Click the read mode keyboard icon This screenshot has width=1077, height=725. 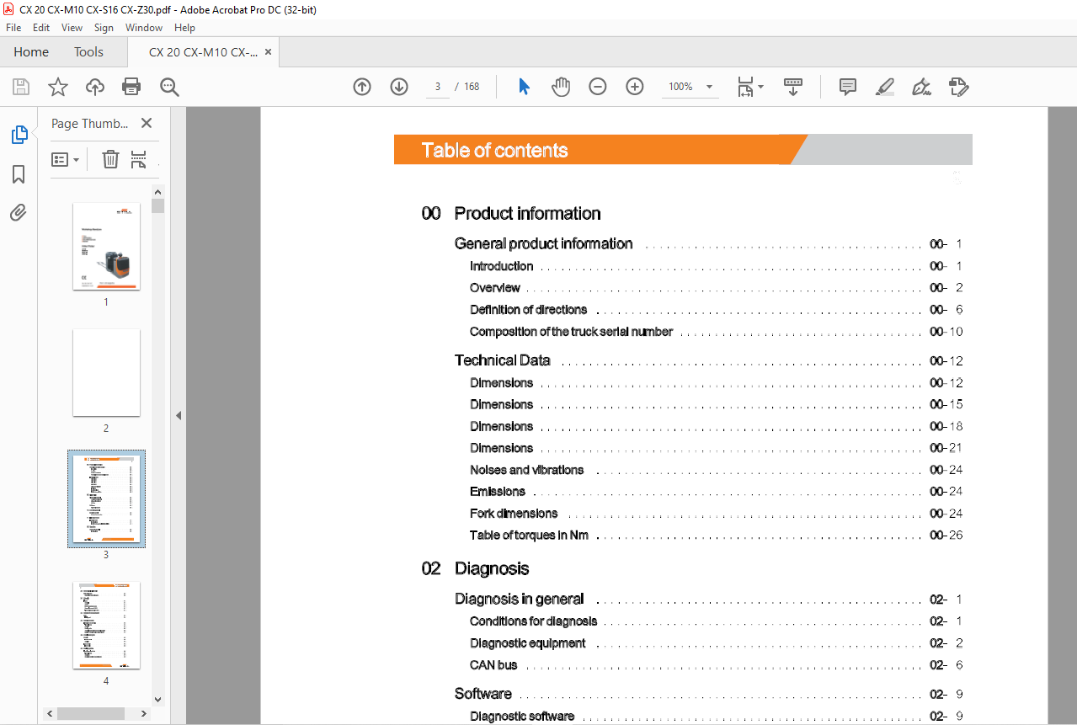pyautogui.click(x=792, y=87)
